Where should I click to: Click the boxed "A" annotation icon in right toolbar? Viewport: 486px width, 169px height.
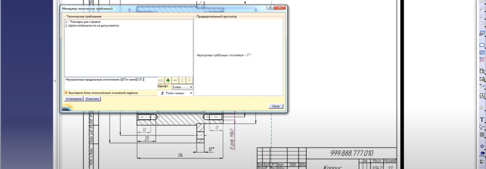[482, 95]
